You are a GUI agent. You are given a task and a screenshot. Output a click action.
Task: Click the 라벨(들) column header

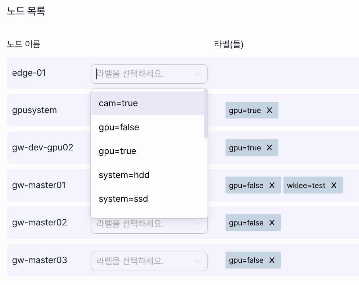(x=229, y=44)
